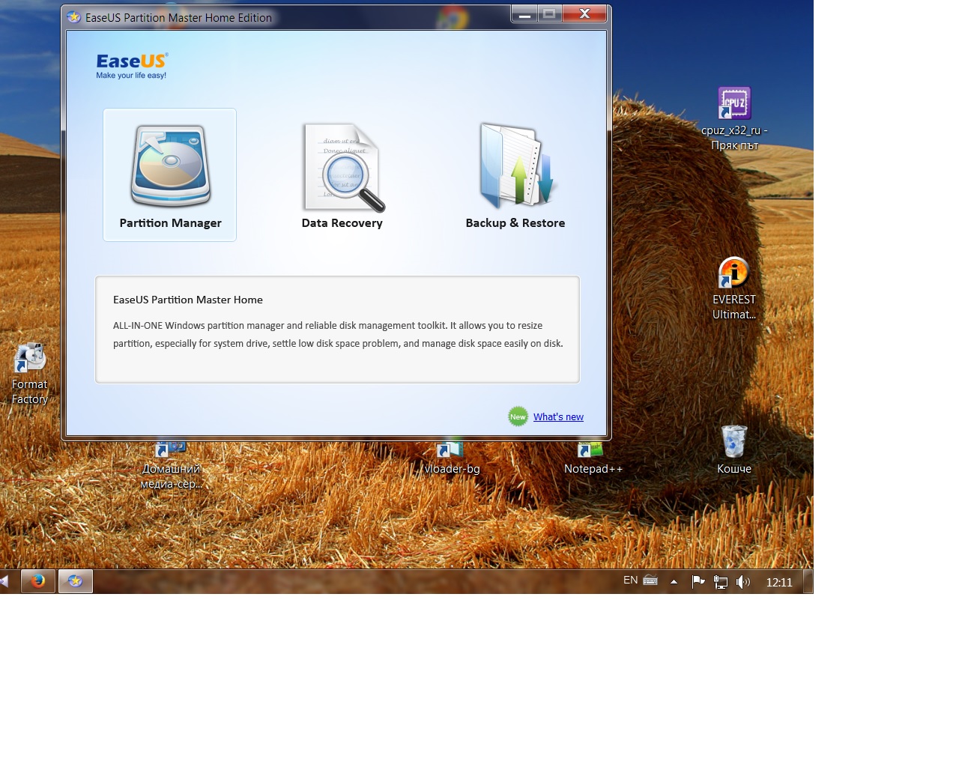959x767 pixels.
Task: Click the green New badge icon
Action: [518, 417]
